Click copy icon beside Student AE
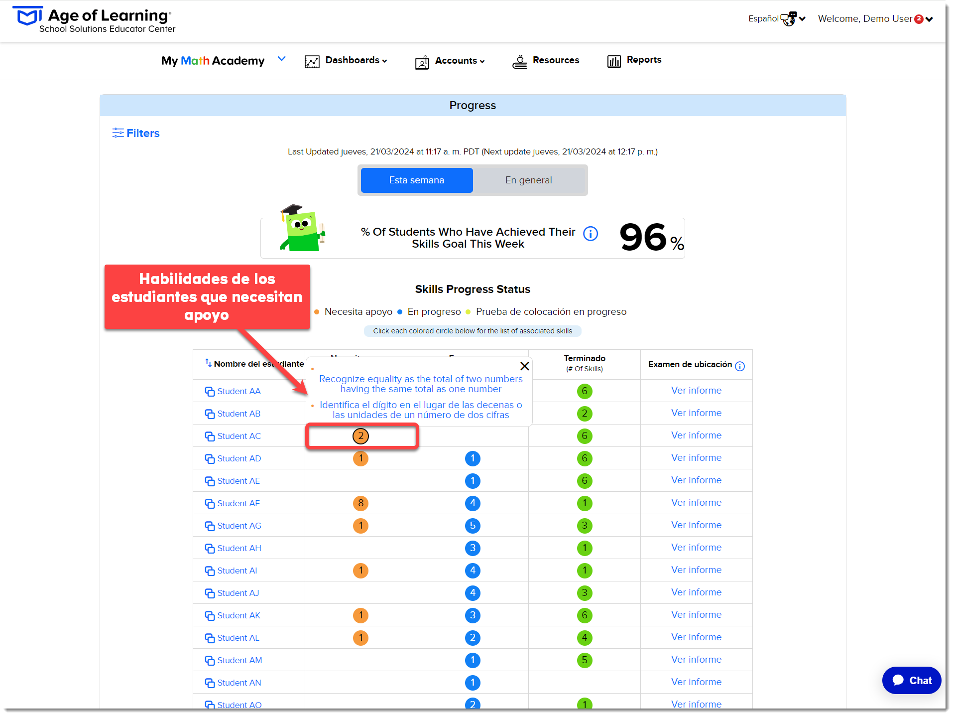This screenshot has height=716, width=953. coord(210,481)
